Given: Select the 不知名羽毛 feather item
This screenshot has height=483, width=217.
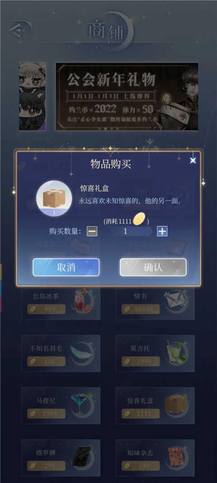Looking at the screenshot, I should (x=61, y=353).
